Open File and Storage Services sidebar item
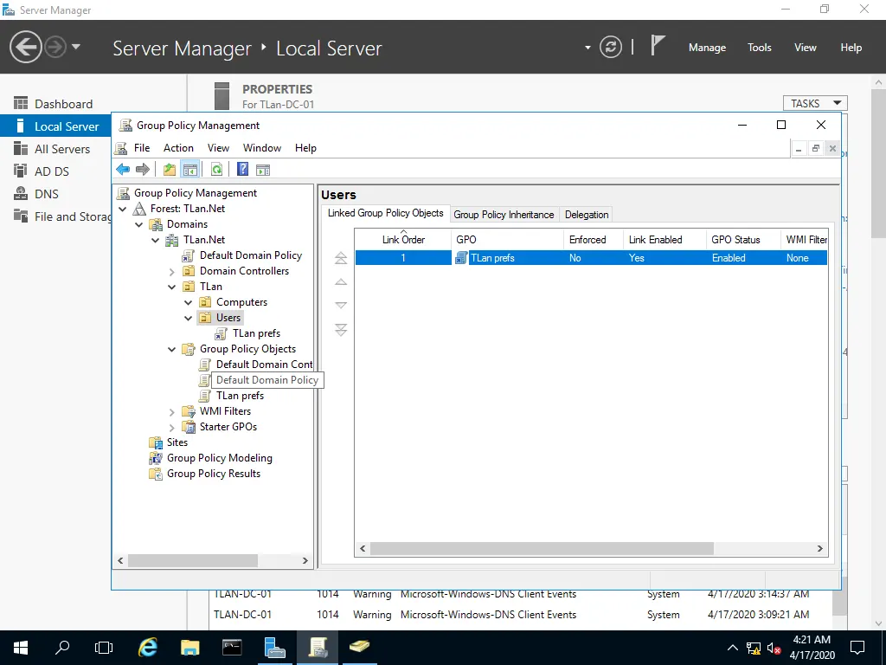886x665 pixels. (x=62, y=216)
